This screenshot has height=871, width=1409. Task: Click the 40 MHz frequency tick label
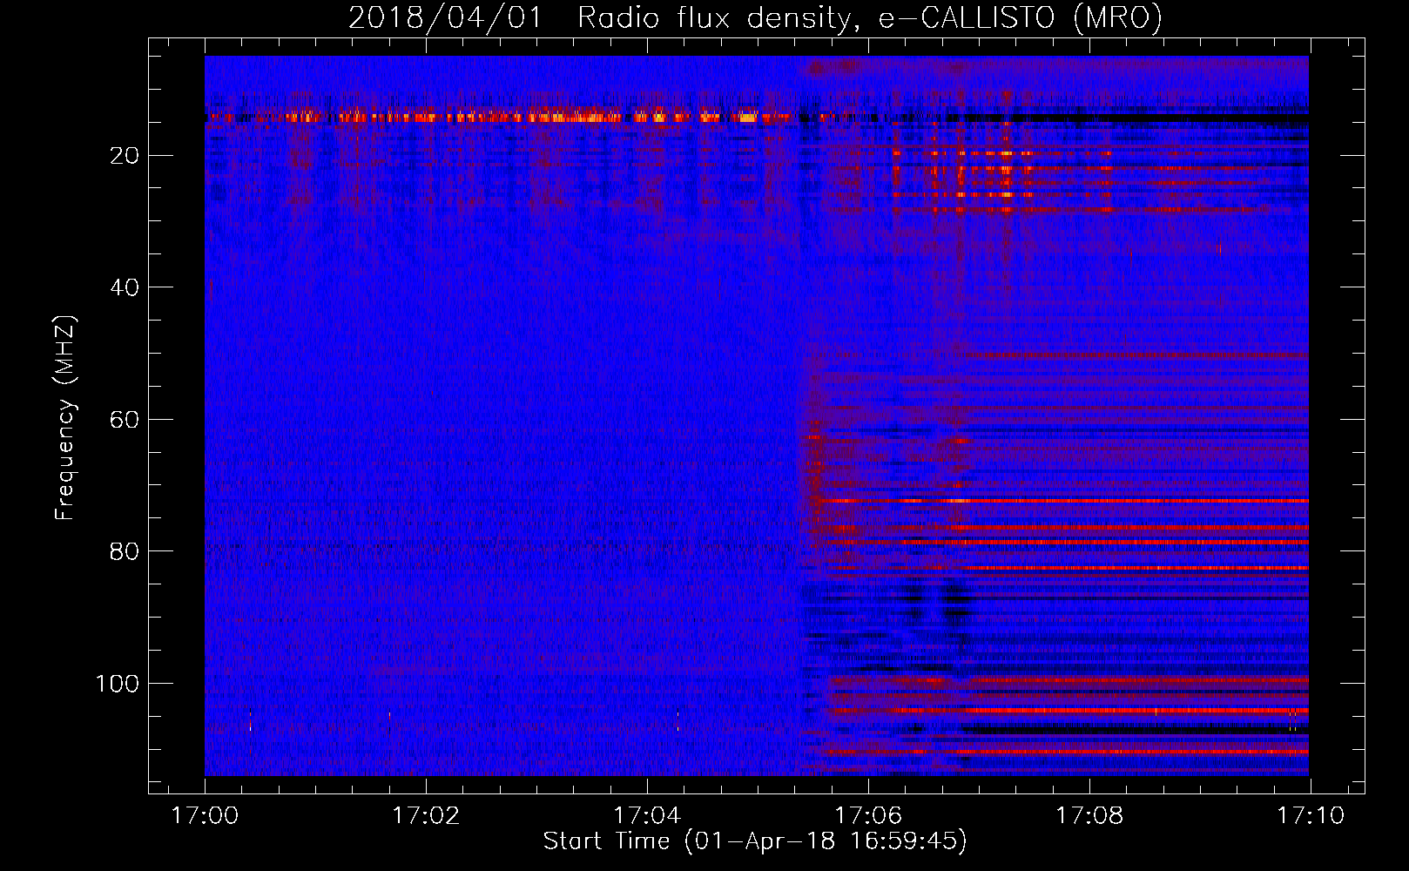[x=125, y=287]
